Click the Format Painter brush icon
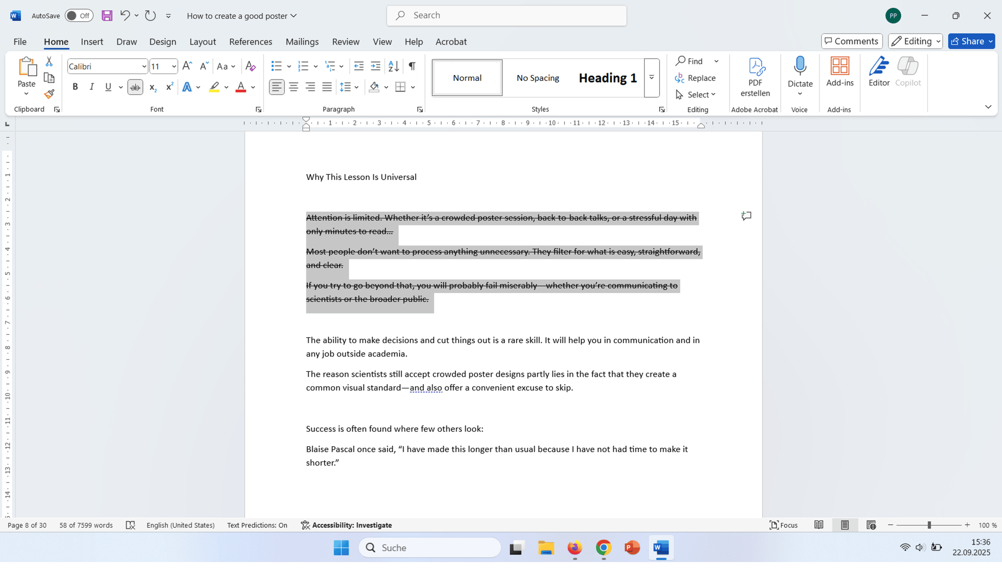Viewport: 1002px width, 580px height. [49, 94]
